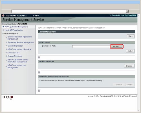Click the meap logo in footer
Image resolution: width=141 pixels, height=113 pixels.
tap(8, 97)
